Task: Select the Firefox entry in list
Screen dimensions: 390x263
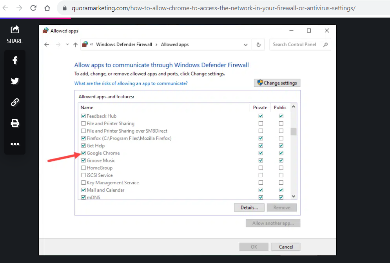Action: (129, 138)
